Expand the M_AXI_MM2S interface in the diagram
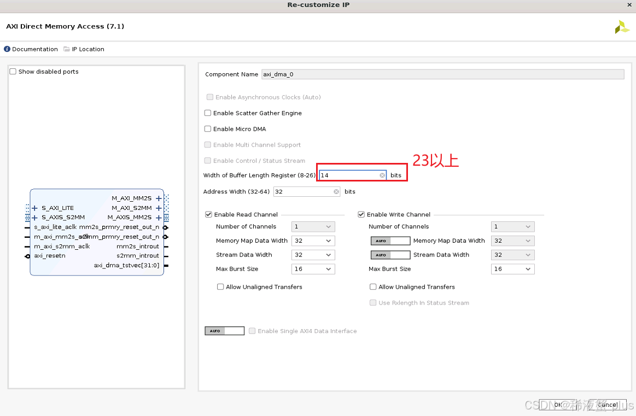636x416 pixels. [159, 198]
